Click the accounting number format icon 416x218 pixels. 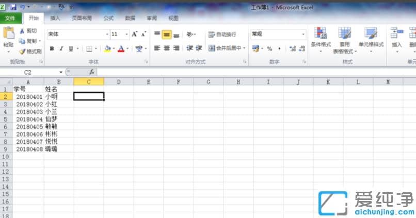click(x=256, y=48)
